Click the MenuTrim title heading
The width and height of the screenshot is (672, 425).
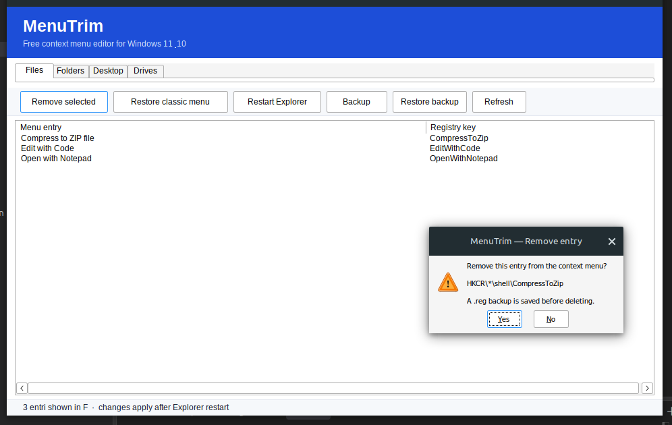(63, 26)
